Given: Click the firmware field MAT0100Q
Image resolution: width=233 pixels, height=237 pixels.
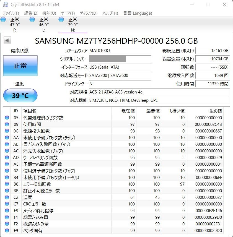Looking at the screenshot, I should pyautogui.click(x=120, y=51).
